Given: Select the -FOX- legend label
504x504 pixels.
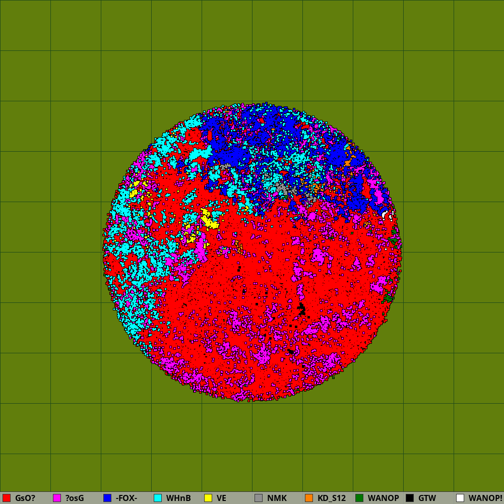Looking at the screenshot, I should coord(127,498).
